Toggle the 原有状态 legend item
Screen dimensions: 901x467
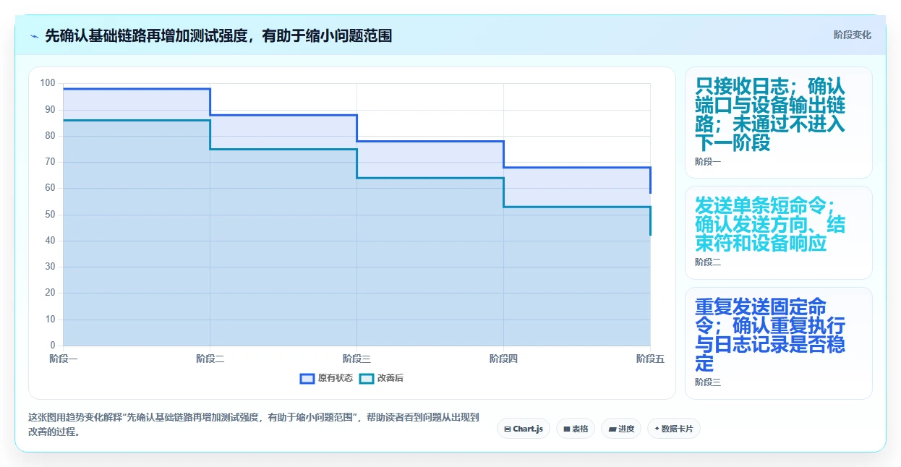click(326, 378)
